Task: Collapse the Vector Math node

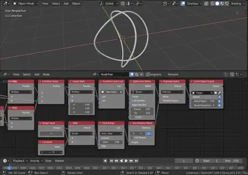Action: coord(71,81)
